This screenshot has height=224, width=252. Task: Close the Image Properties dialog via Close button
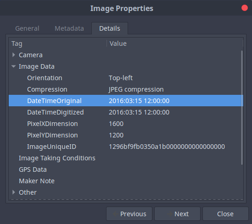pos(225,214)
